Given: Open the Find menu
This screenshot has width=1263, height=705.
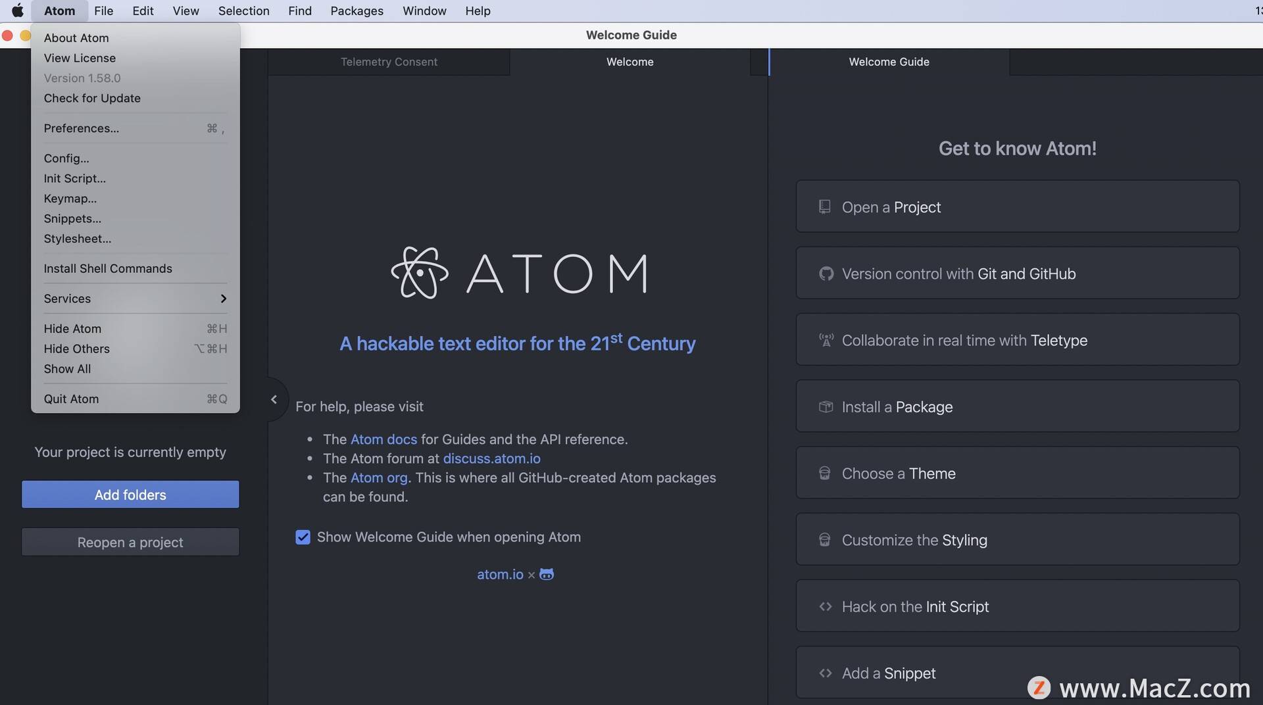Looking at the screenshot, I should click(300, 11).
